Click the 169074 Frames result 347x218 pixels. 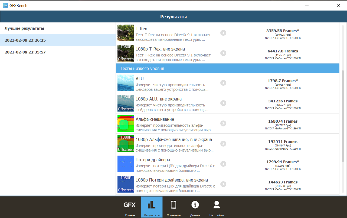tap(283, 121)
